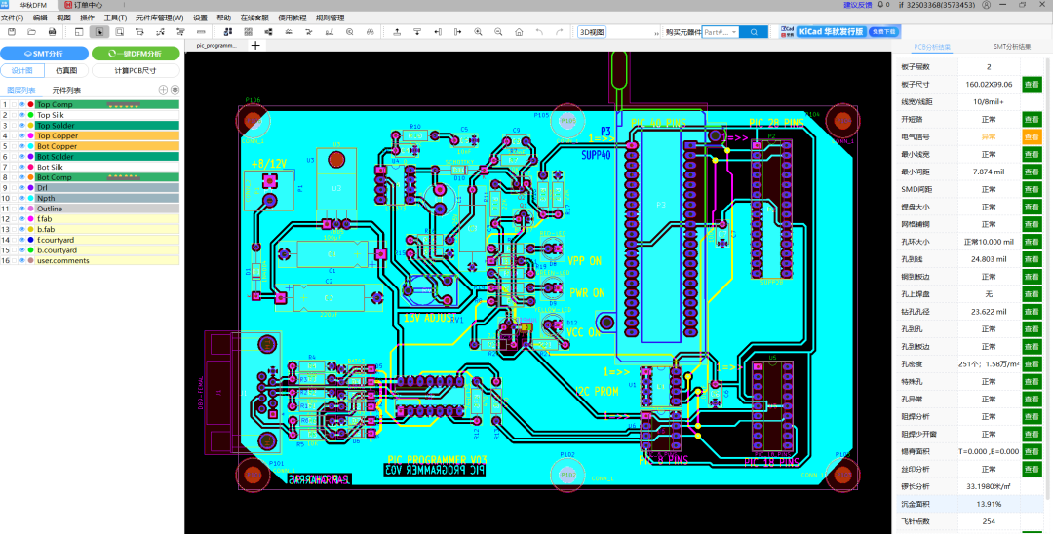The image size is (1053, 534).
Task: Click the home view icon
Action: 519,31
